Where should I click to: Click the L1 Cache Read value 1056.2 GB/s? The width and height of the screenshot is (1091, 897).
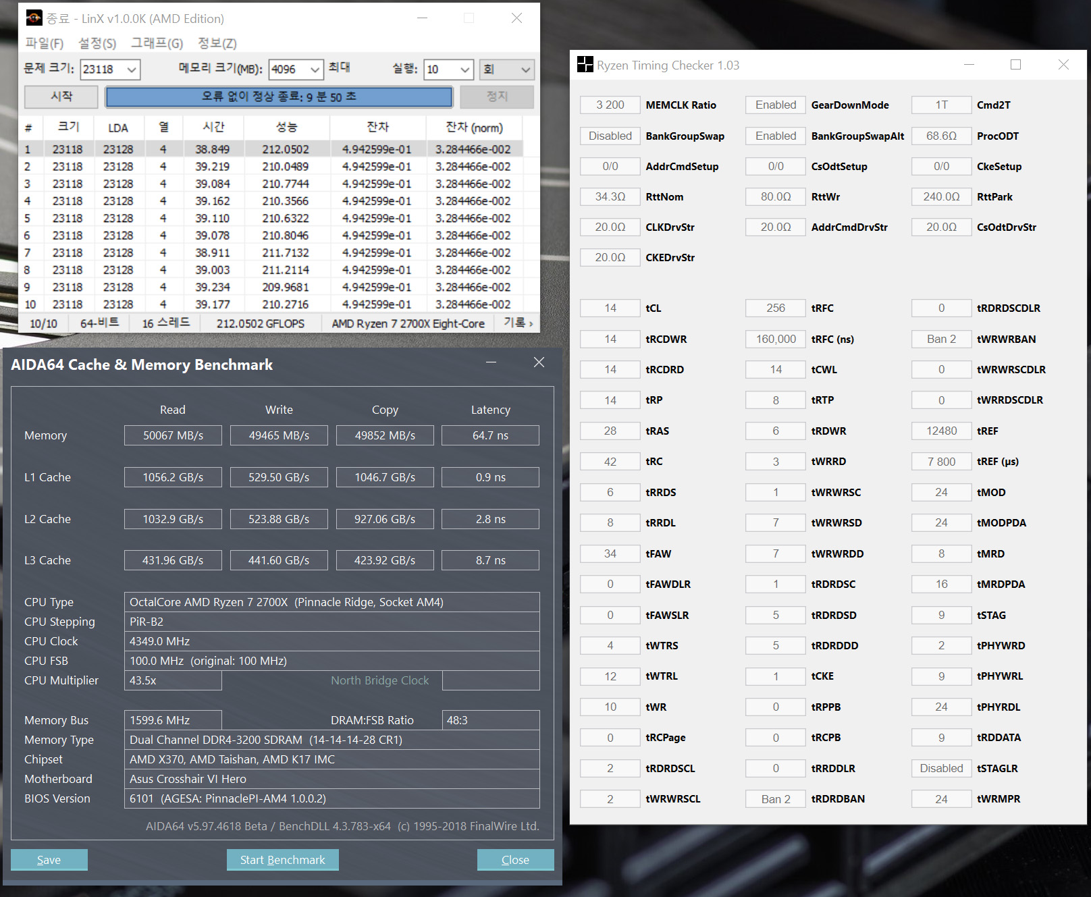point(173,477)
